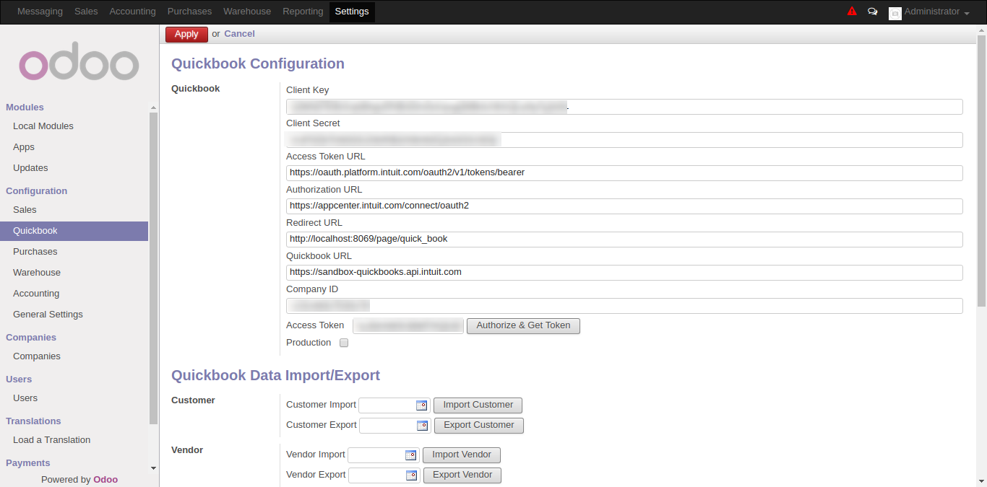The height and width of the screenshot is (487, 987).
Task: Switch to the Warehouse top menu
Action: pyautogui.click(x=247, y=12)
